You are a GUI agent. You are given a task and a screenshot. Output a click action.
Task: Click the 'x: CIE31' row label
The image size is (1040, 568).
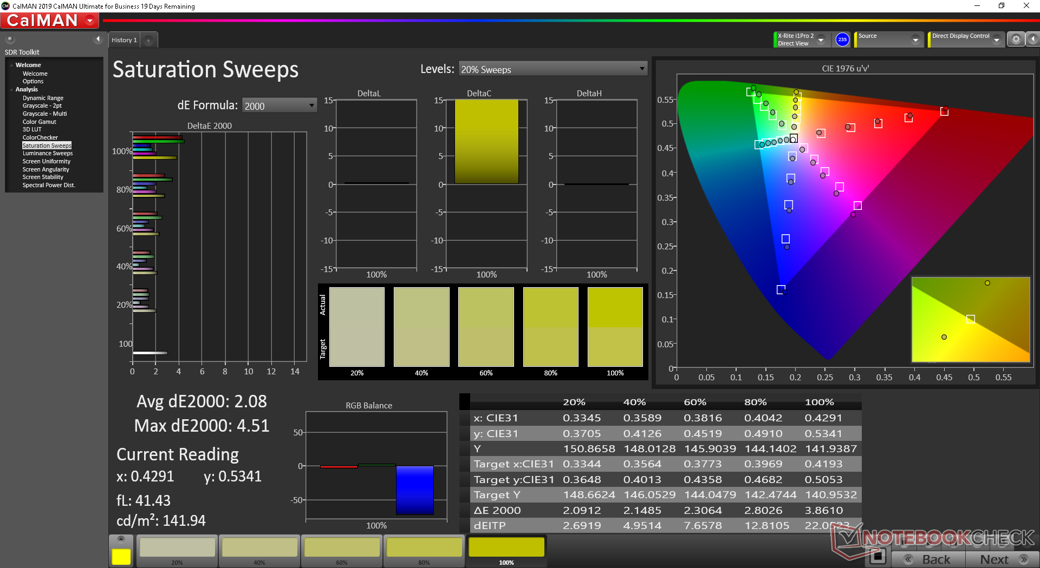(x=496, y=418)
